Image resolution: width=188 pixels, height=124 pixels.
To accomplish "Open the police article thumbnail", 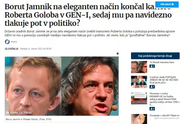I will [x=139, y=82].
